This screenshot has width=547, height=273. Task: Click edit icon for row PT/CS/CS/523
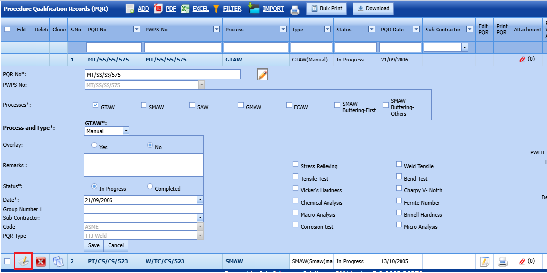click(x=23, y=261)
